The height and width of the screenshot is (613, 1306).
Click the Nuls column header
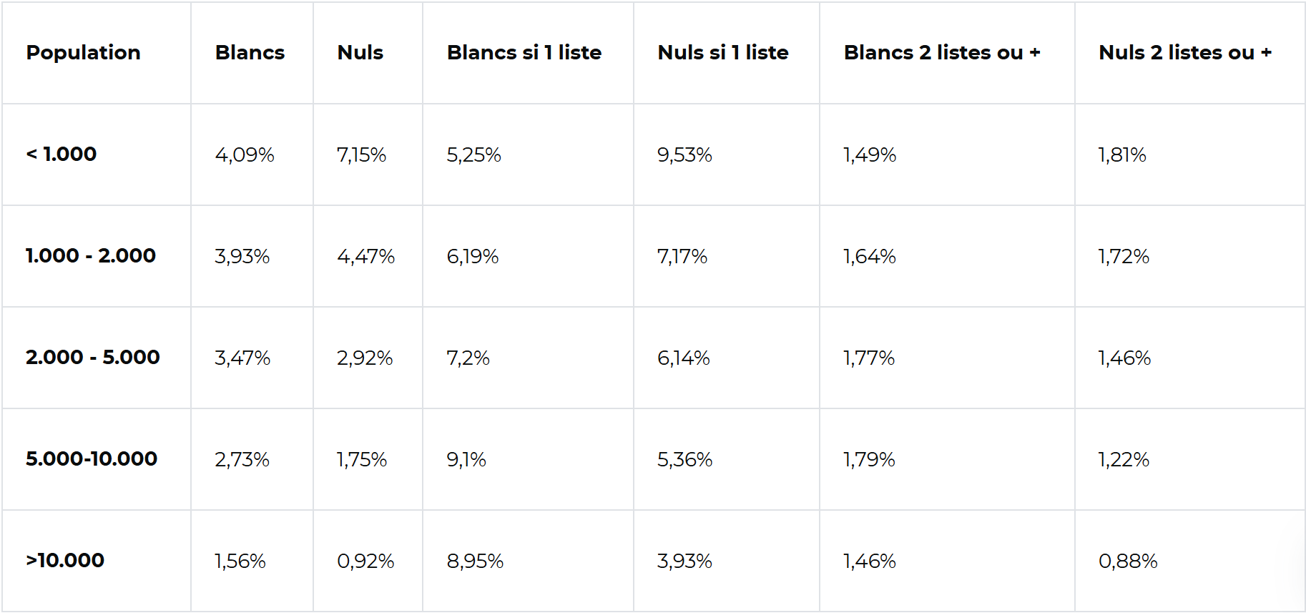coord(360,53)
